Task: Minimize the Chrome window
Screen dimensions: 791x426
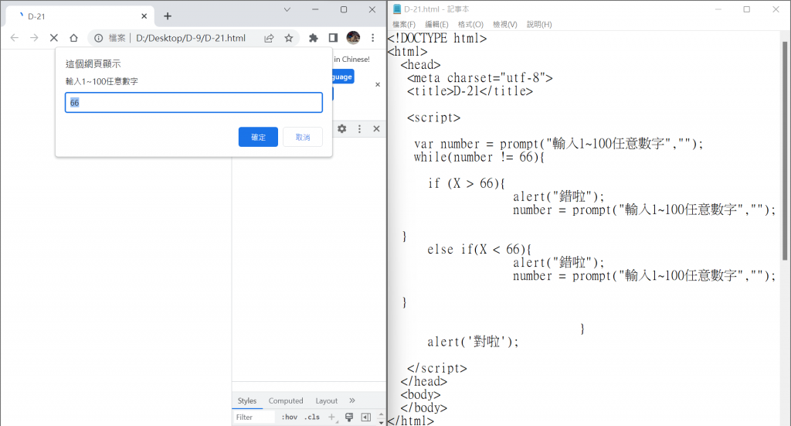Action: pos(315,9)
